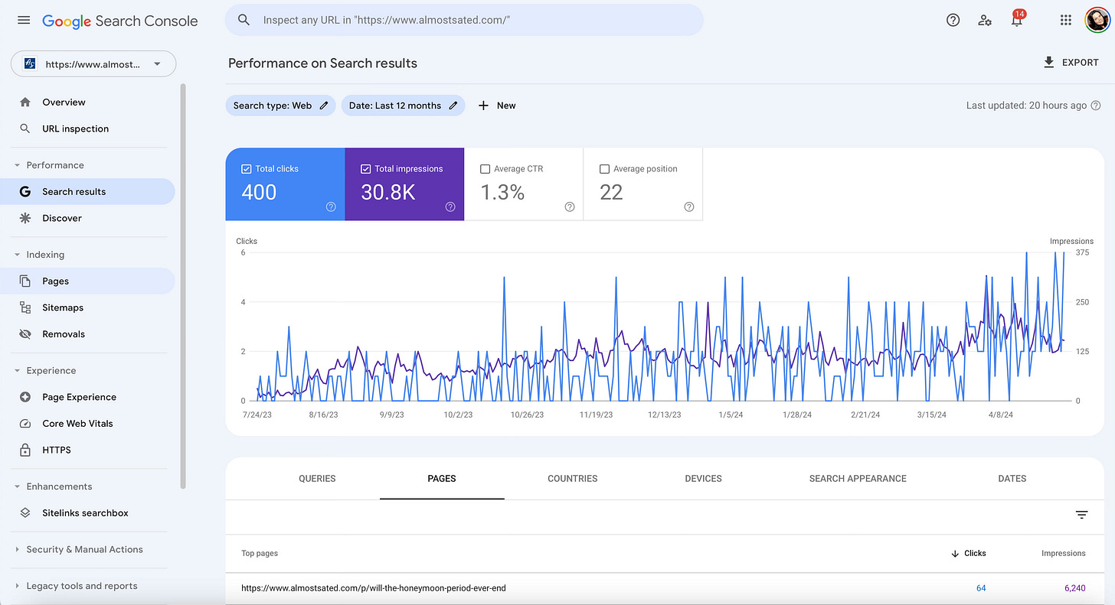Viewport: 1115px width, 605px height.
Task: Open the table filter options
Action: [1081, 515]
